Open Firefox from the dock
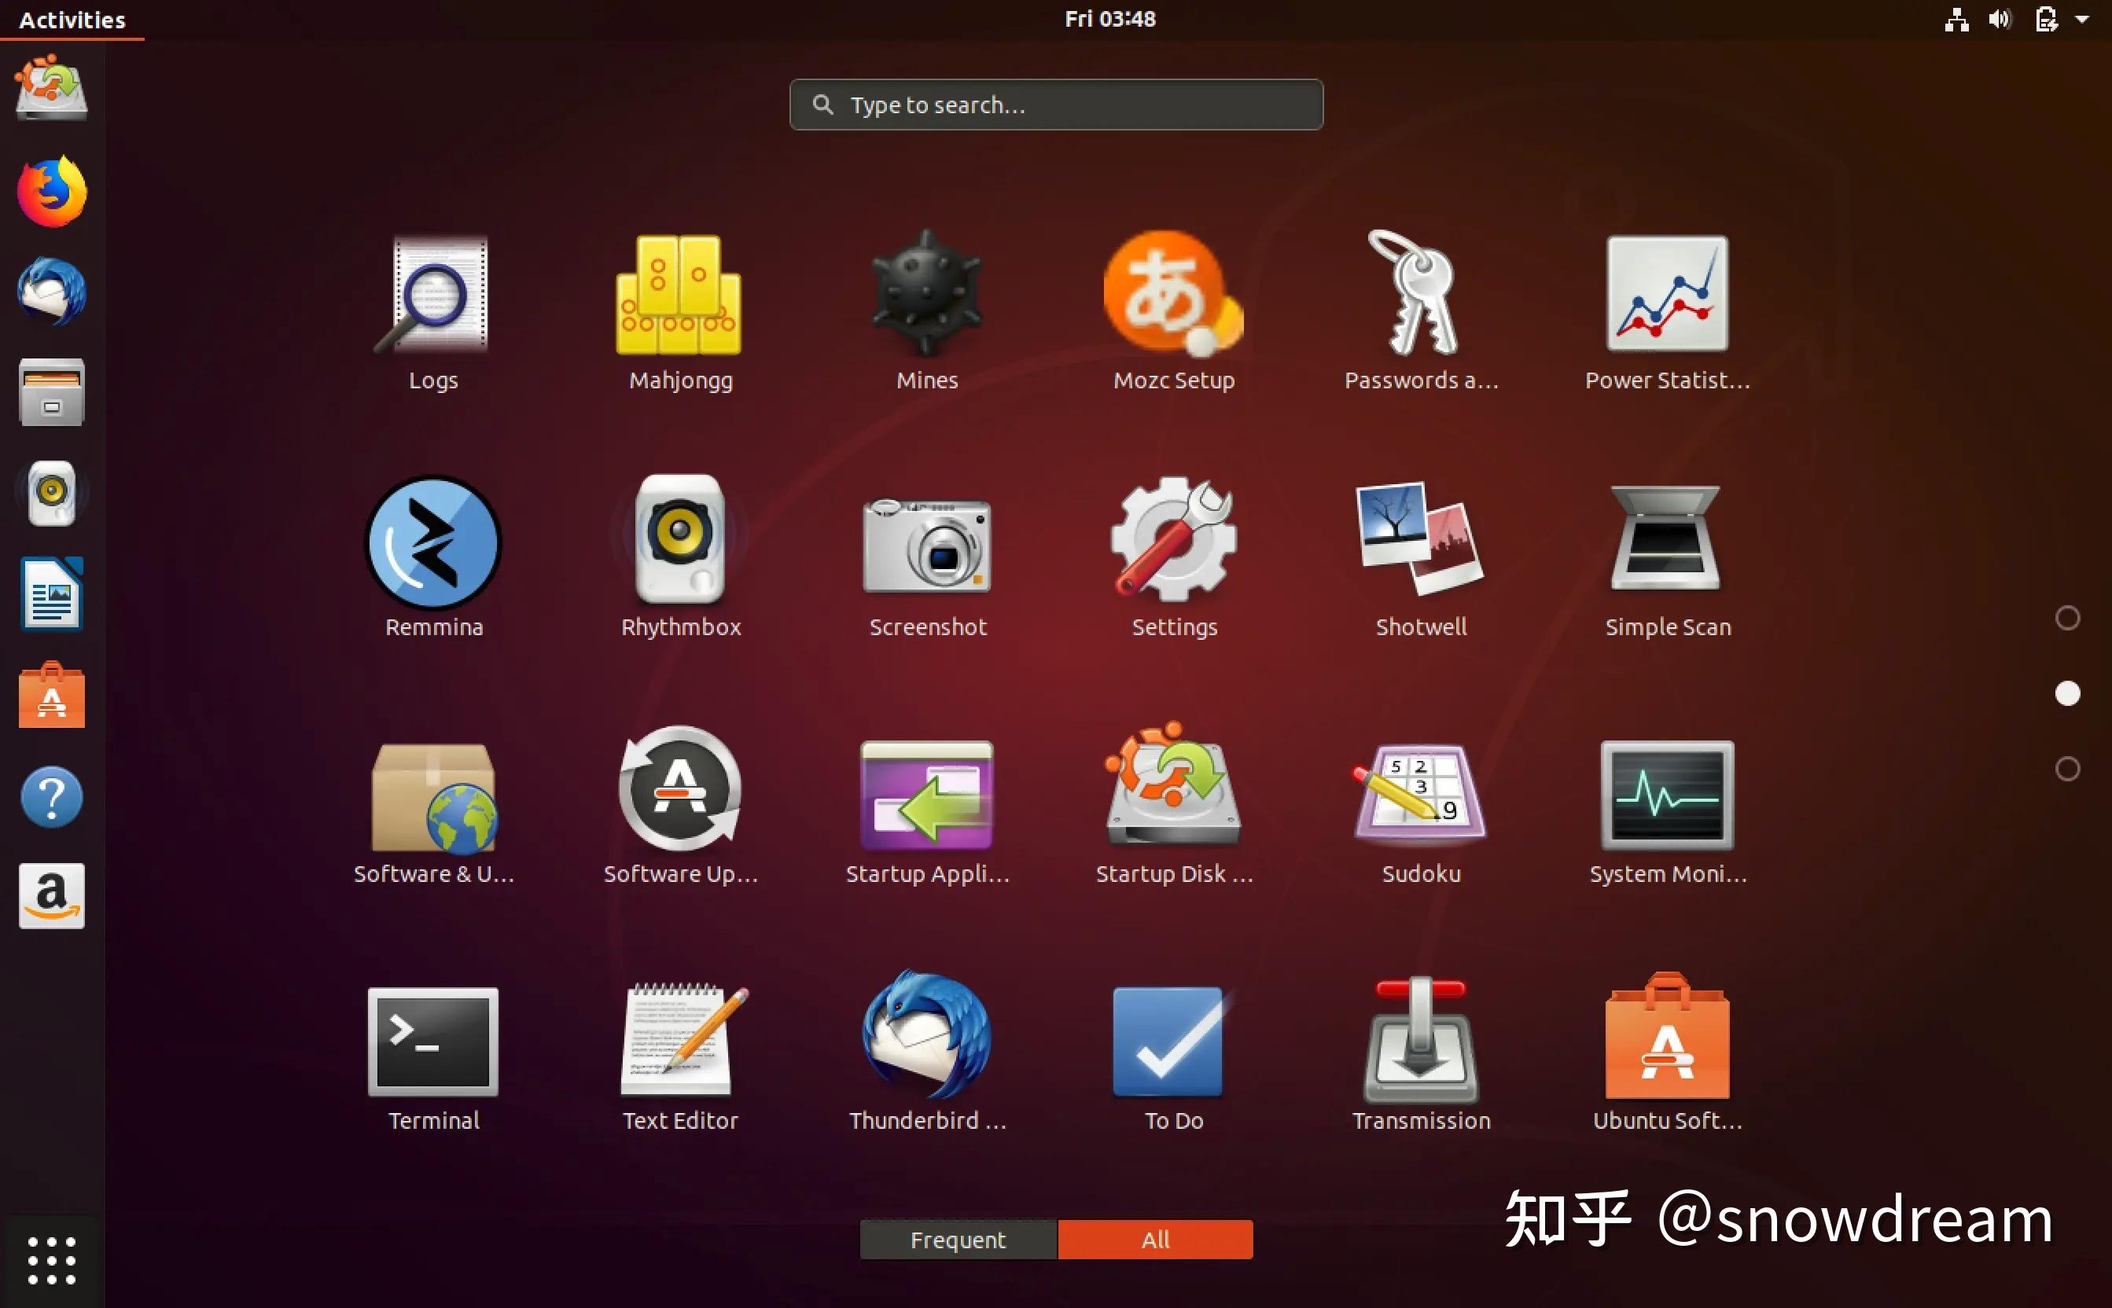Image resolution: width=2112 pixels, height=1308 pixels. (x=52, y=191)
